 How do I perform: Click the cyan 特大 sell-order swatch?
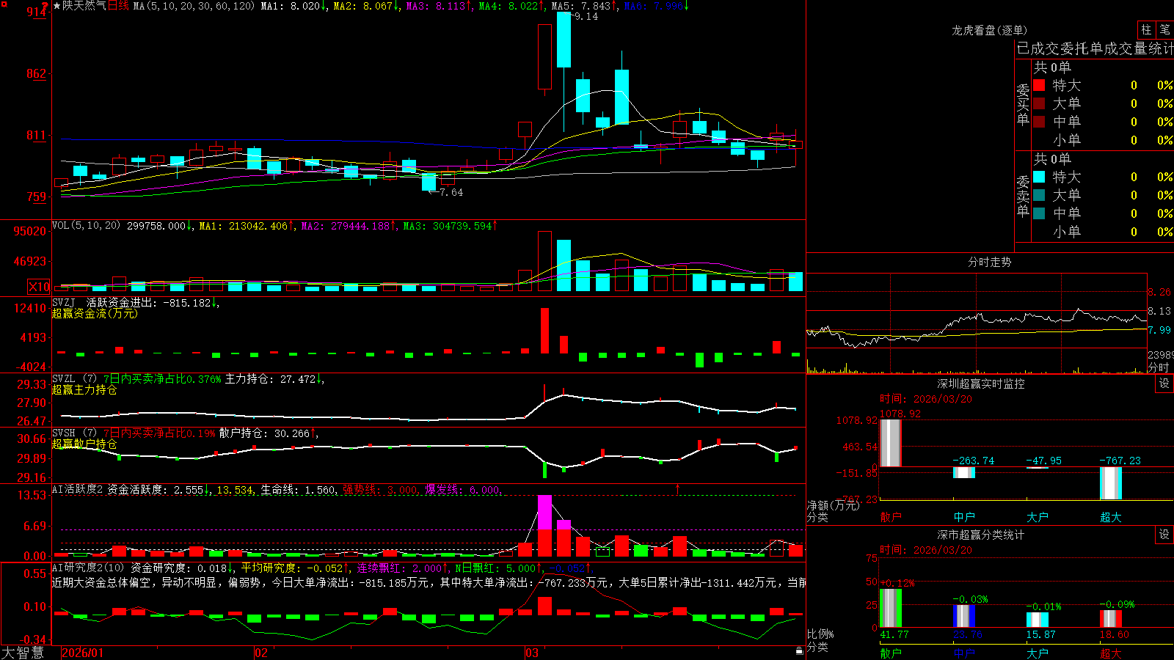[1039, 177]
